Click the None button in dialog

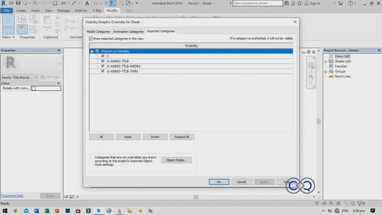(x=128, y=137)
